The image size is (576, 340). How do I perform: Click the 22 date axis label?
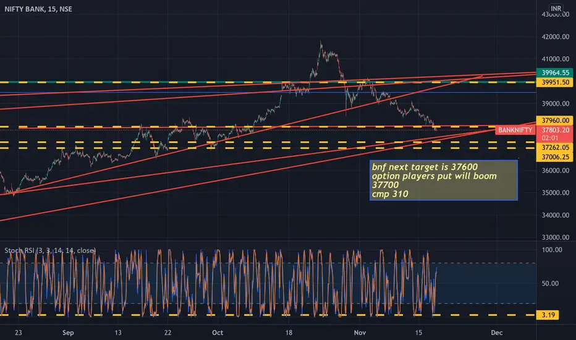167,333
